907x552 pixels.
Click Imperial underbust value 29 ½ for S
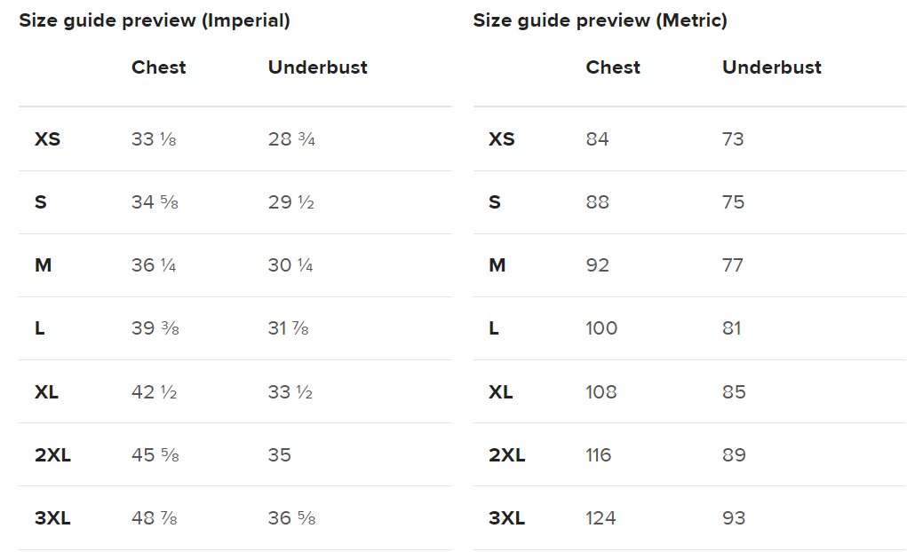point(290,202)
